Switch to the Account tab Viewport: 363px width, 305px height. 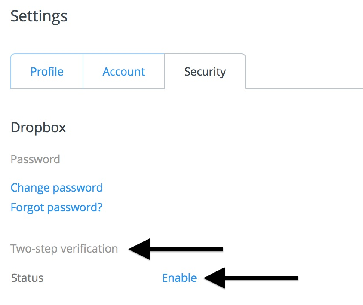[124, 71]
